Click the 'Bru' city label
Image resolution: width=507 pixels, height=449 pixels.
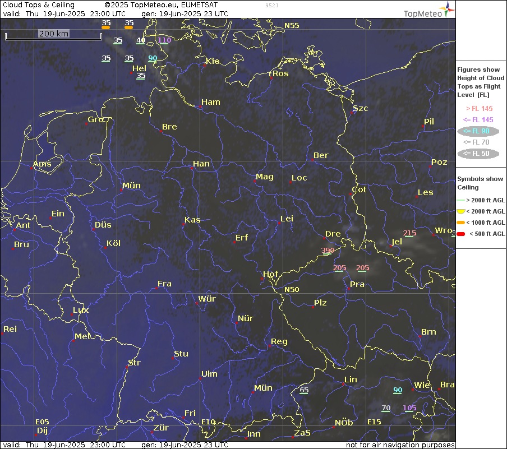(x=21, y=245)
